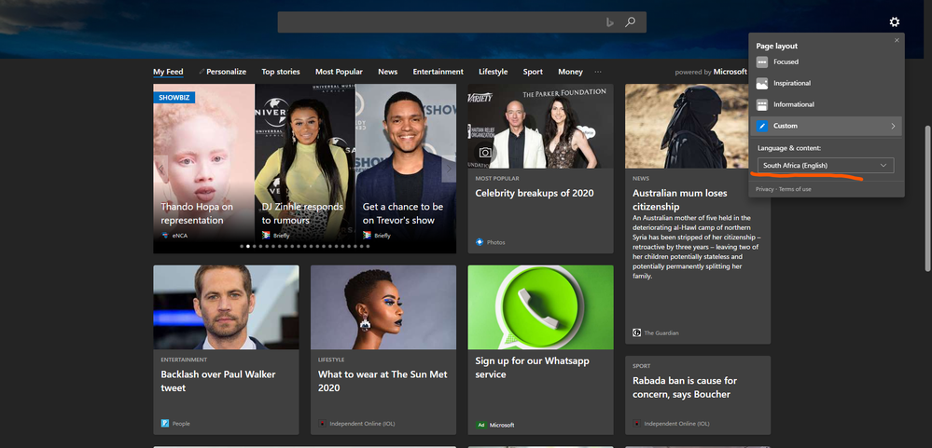Screen dimensions: 932x448
Task: Click Sun Met fashion article thumbnail
Action: (x=383, y=306)
